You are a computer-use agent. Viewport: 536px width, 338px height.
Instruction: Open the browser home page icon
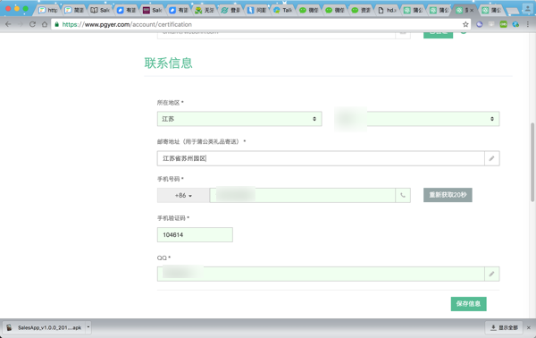click(45, 24)
